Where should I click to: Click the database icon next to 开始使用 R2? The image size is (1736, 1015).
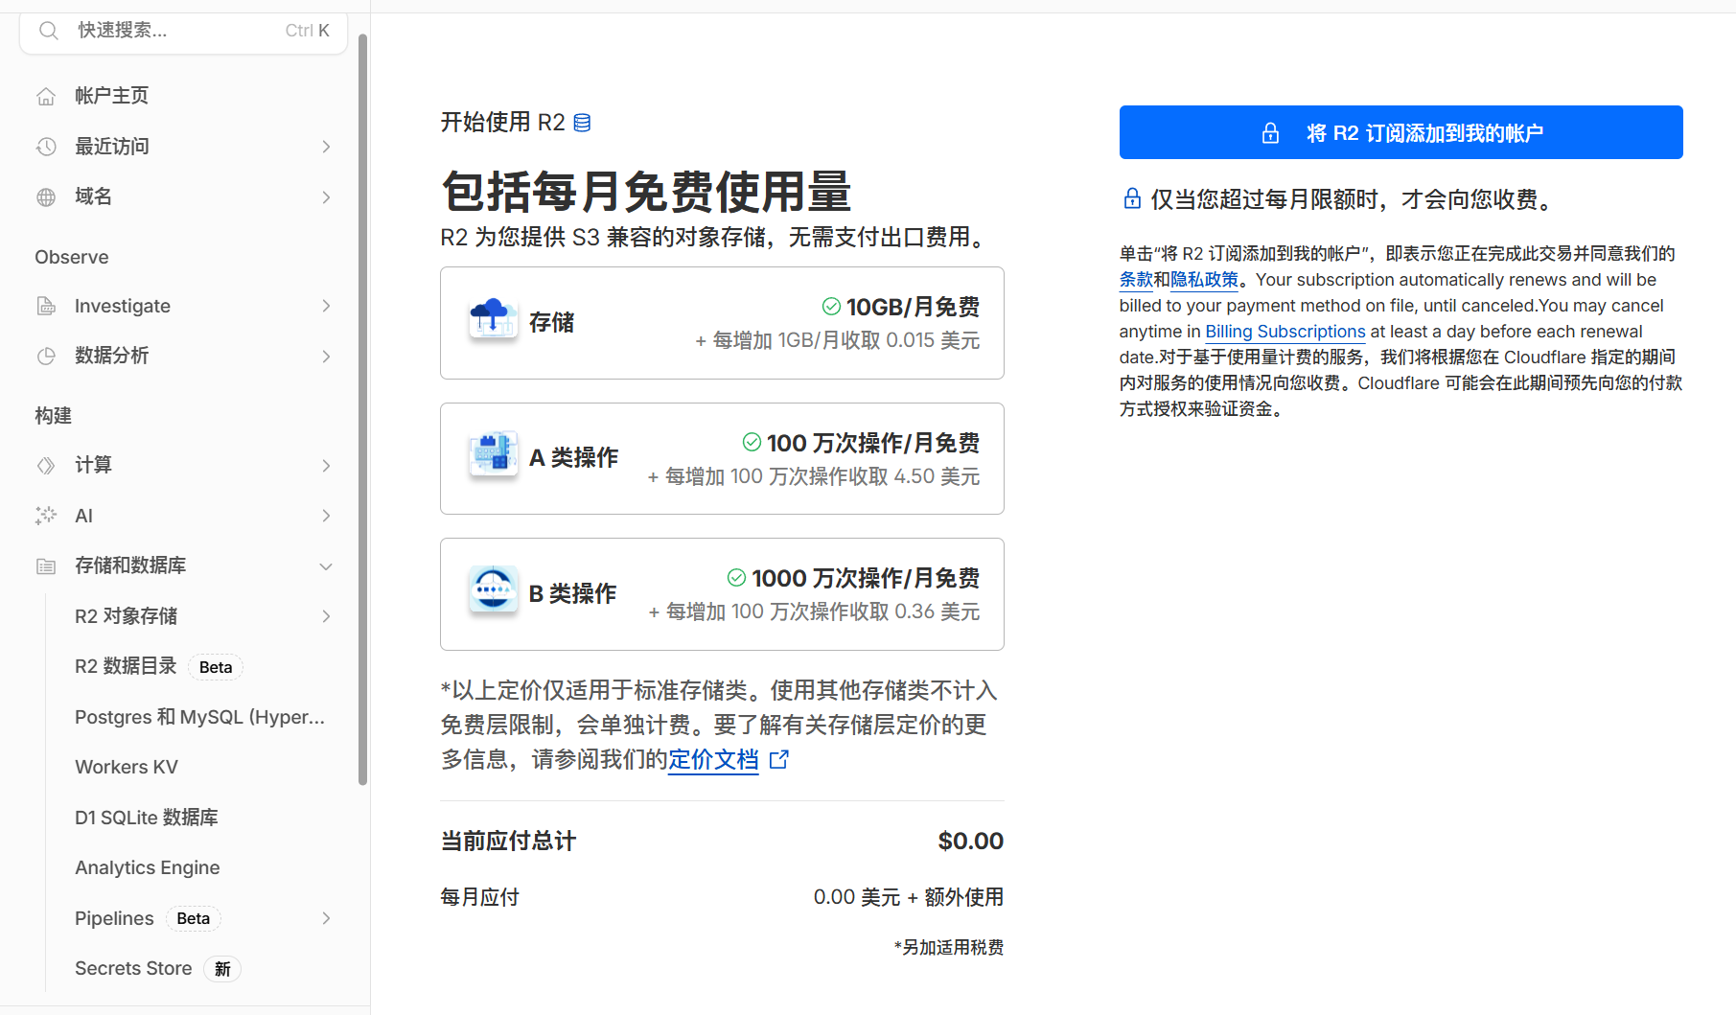click(x=582, y=123)
